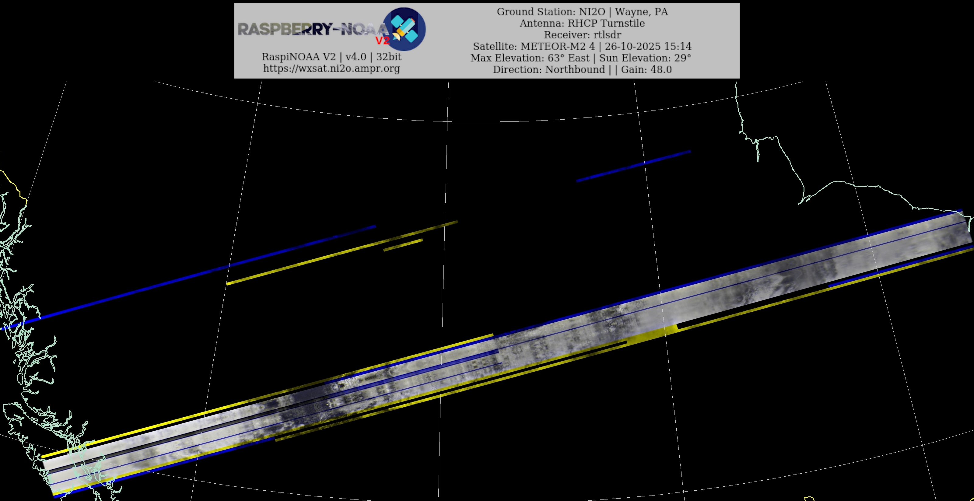
Task: Click the Direction Northbound Gain text
Action: 582,70
